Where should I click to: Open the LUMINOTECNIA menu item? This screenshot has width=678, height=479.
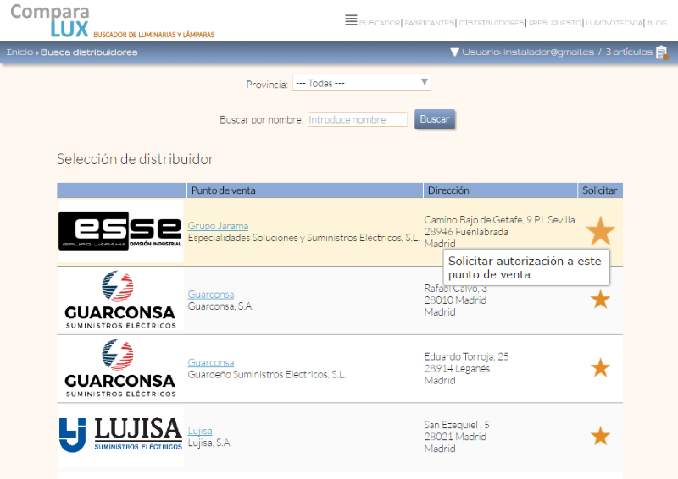pos(614,23)
